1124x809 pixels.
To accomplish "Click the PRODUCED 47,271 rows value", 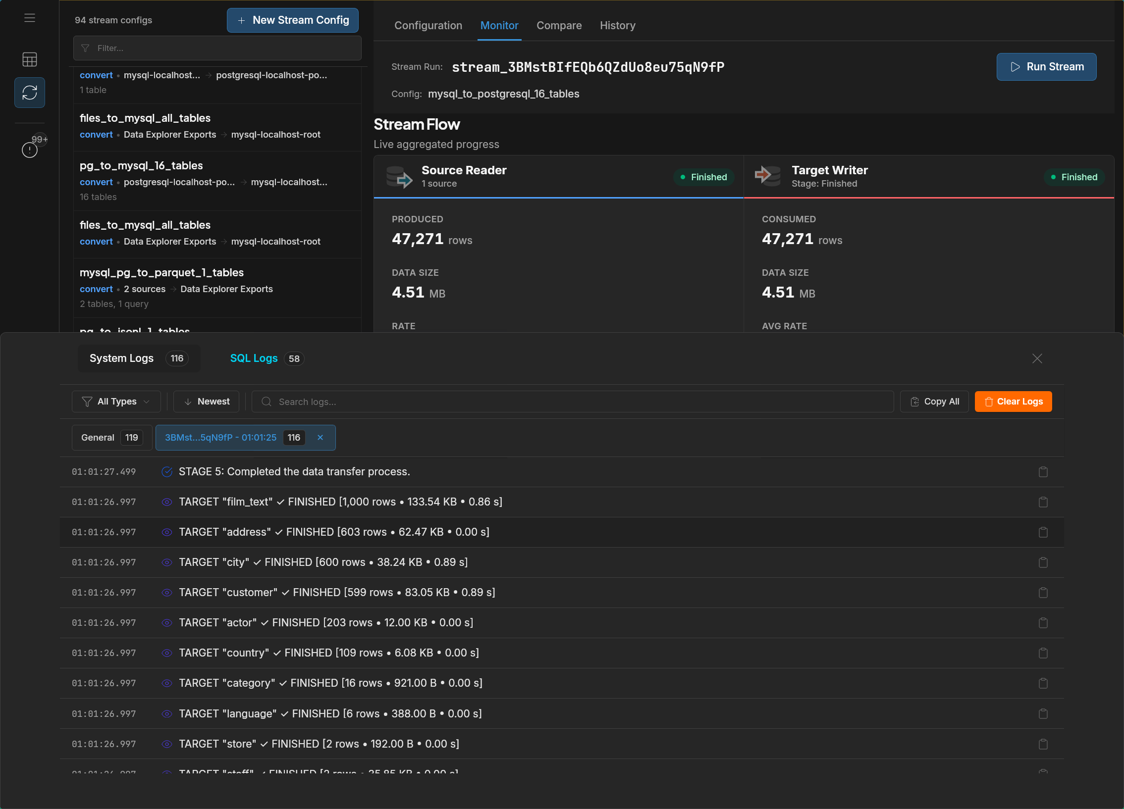I will coord(431,239).
